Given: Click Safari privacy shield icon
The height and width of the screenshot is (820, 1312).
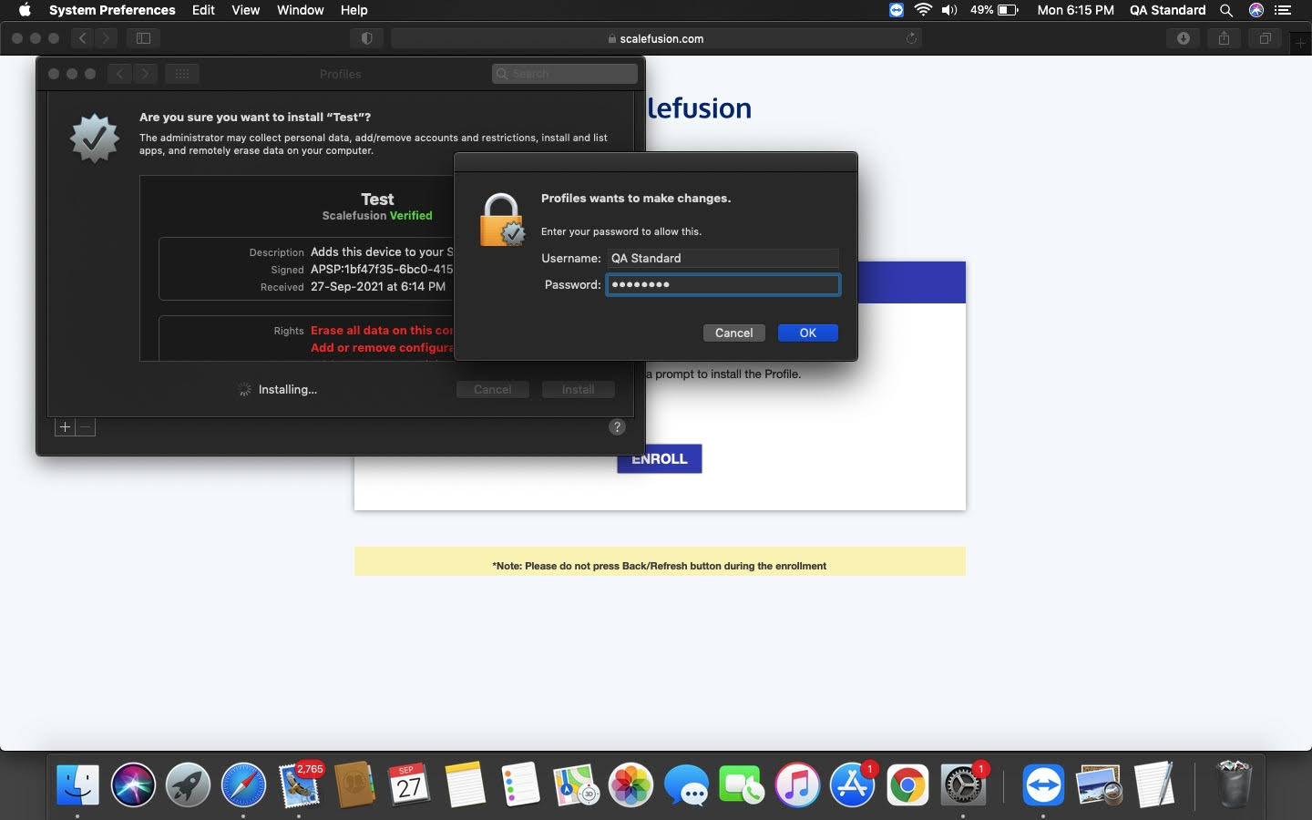Looking at the screenshot, I should [366, 38].
